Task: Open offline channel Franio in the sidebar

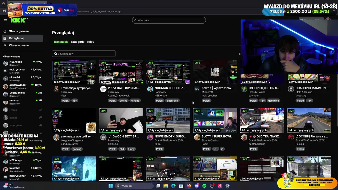Action: (x=22, y=110)
